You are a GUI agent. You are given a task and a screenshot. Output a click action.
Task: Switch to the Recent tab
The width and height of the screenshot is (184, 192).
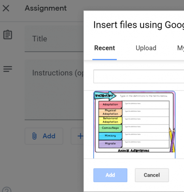105,48
